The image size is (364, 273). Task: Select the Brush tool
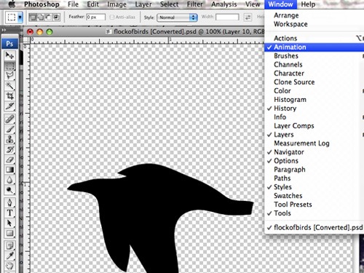pos(9,130)
